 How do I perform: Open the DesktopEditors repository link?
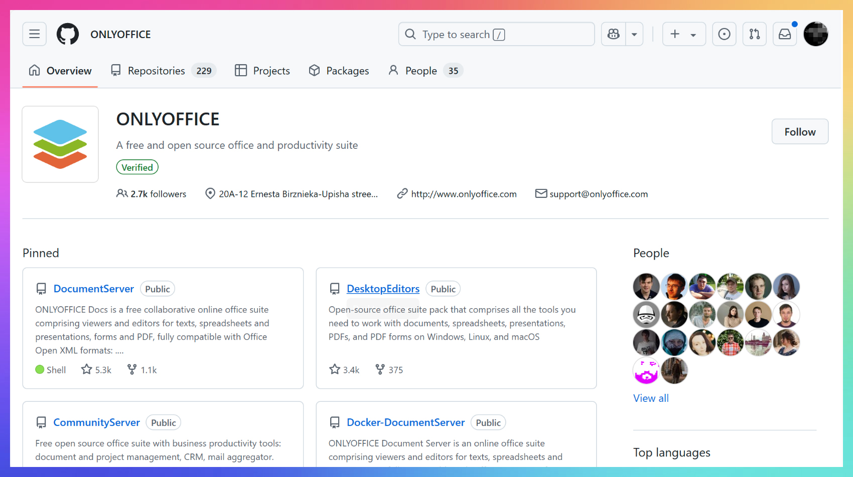383,289
